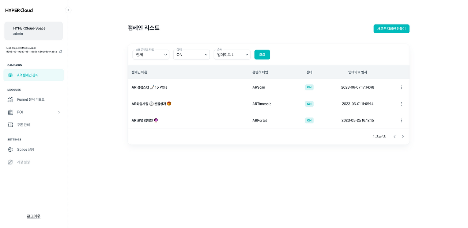Go to next page with right pagination arrow
Image resolution: width=468 pixels, height=228 pixels.
coord(403,136)
